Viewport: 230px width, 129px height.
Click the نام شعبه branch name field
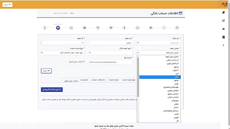coord(111,43)
